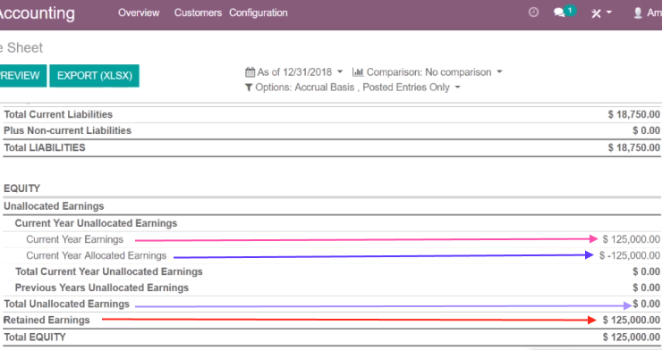Click the calendar icon beside the date
Viewport: 662px width, 350px height.
coord(250,72)
